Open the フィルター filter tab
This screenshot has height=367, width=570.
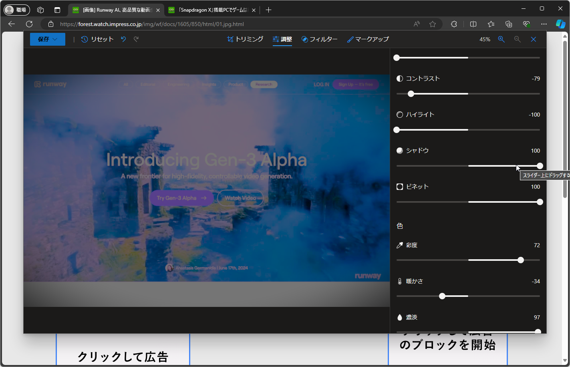(x=320, y=39)
